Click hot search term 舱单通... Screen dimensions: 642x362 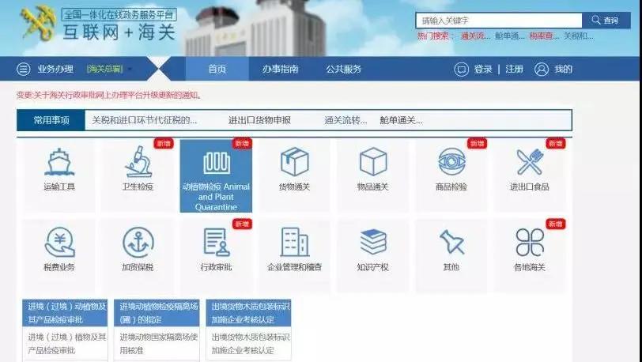point(510,36)
